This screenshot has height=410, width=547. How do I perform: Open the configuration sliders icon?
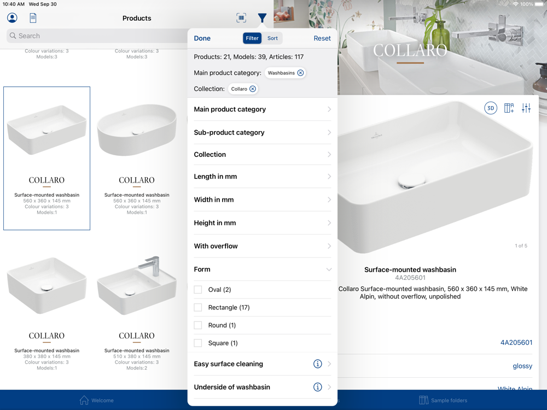(526, 108)
